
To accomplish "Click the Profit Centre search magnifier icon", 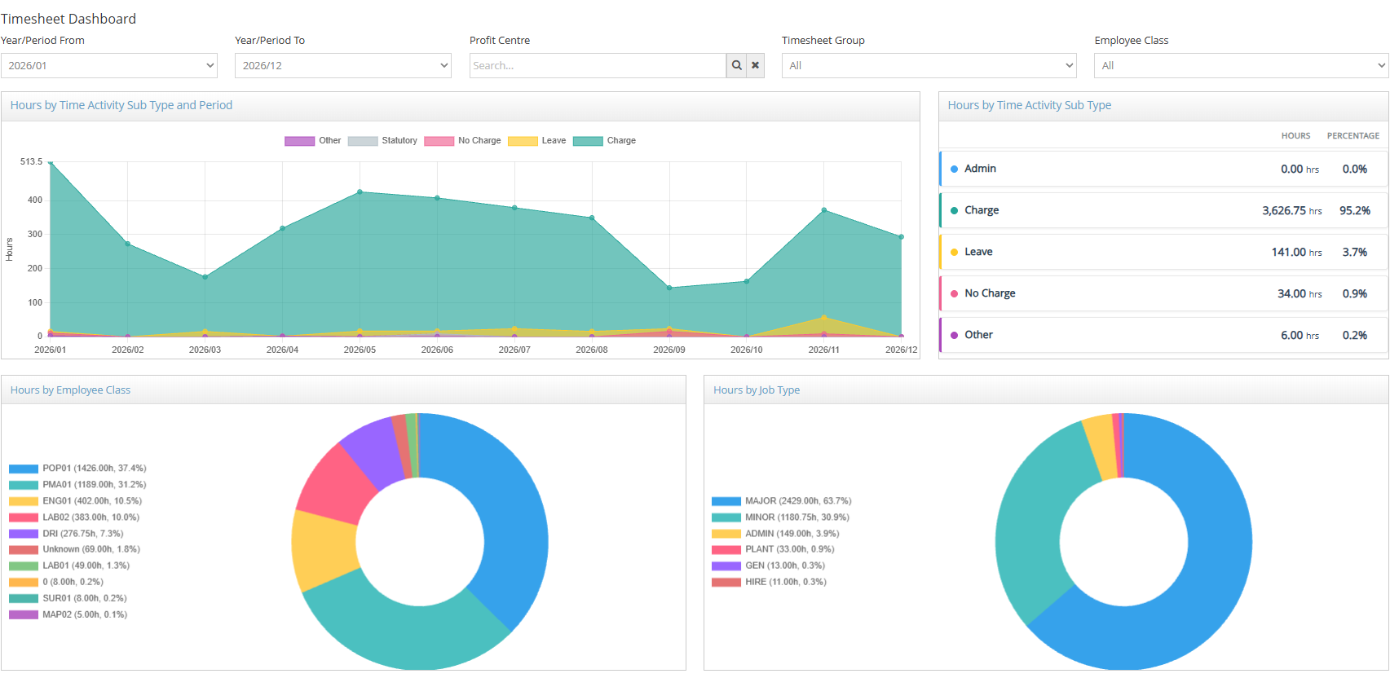I will pos(736,65).
